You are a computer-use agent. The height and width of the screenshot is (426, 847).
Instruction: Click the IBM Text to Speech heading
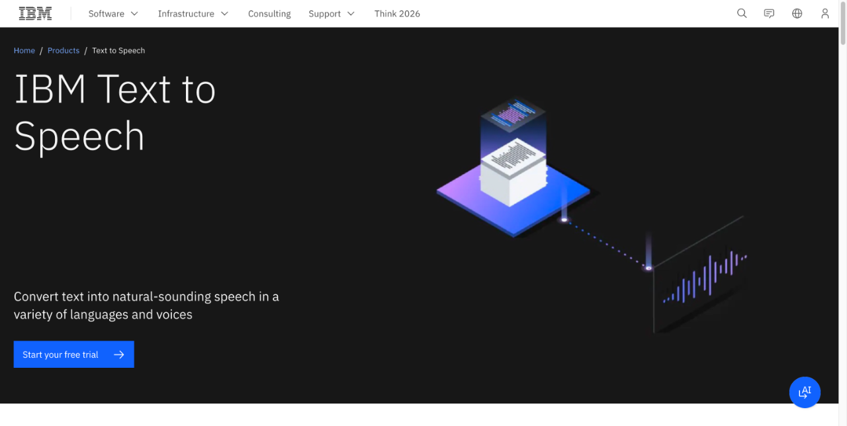pyautogui.click(x=116, y=112)
